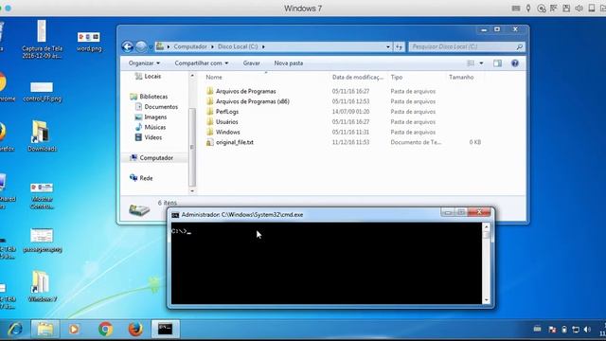Open the address bar history dropdown

point(388,46)
